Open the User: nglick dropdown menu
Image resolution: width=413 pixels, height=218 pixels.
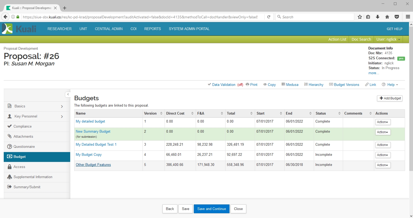point(388,39)
